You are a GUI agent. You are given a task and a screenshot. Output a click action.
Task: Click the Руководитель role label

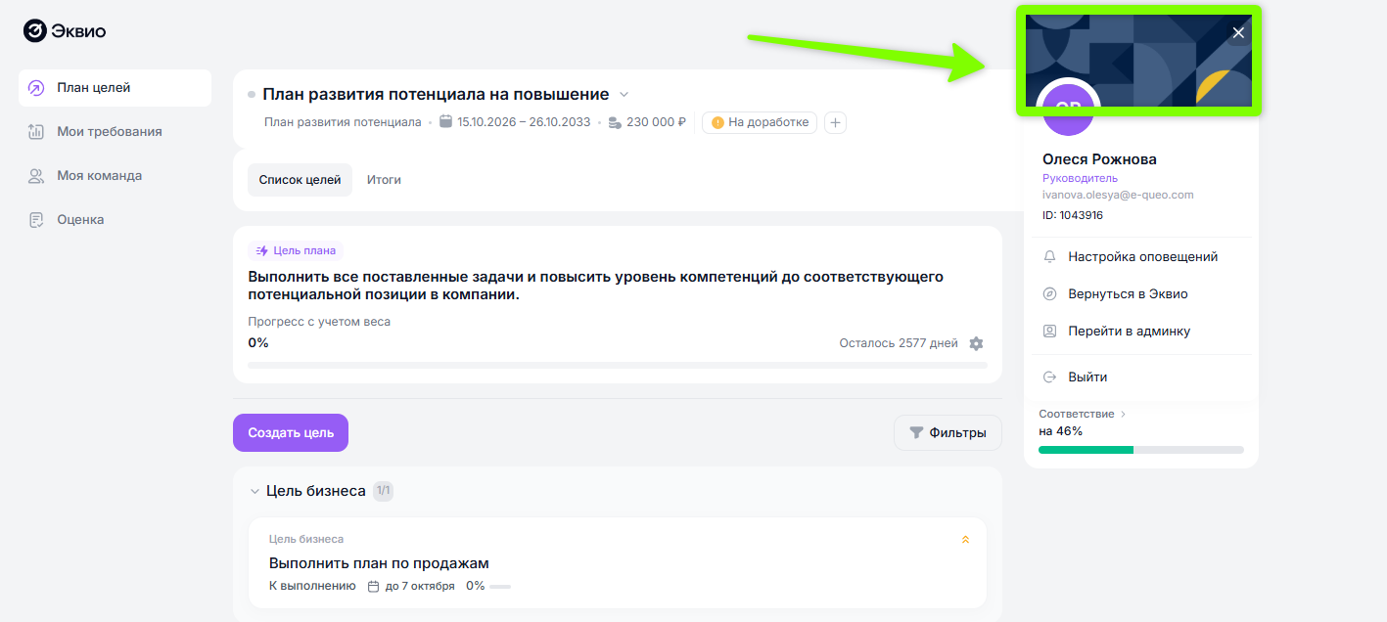pyautogui.click(x=1080, y=178)
